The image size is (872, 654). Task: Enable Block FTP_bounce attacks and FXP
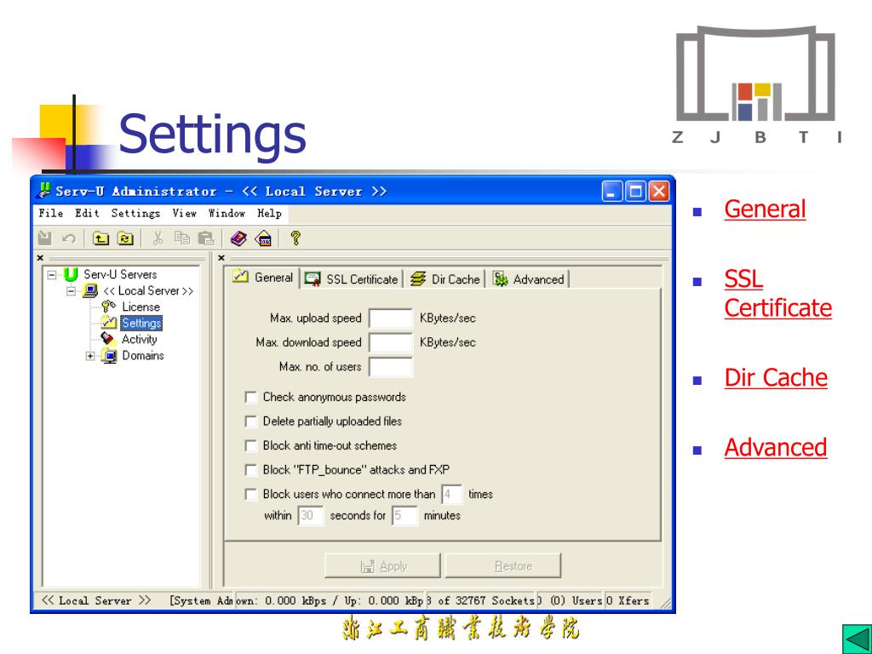click(x=251, y=470)
